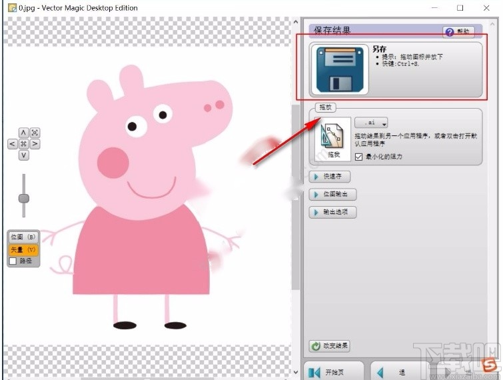Switch to vector (V) view

(x=23, y=249)
